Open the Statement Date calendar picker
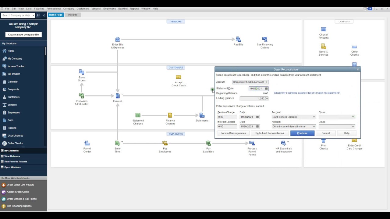Image resolution: width=390 pixels, height=219 pixels. (266, 89)
